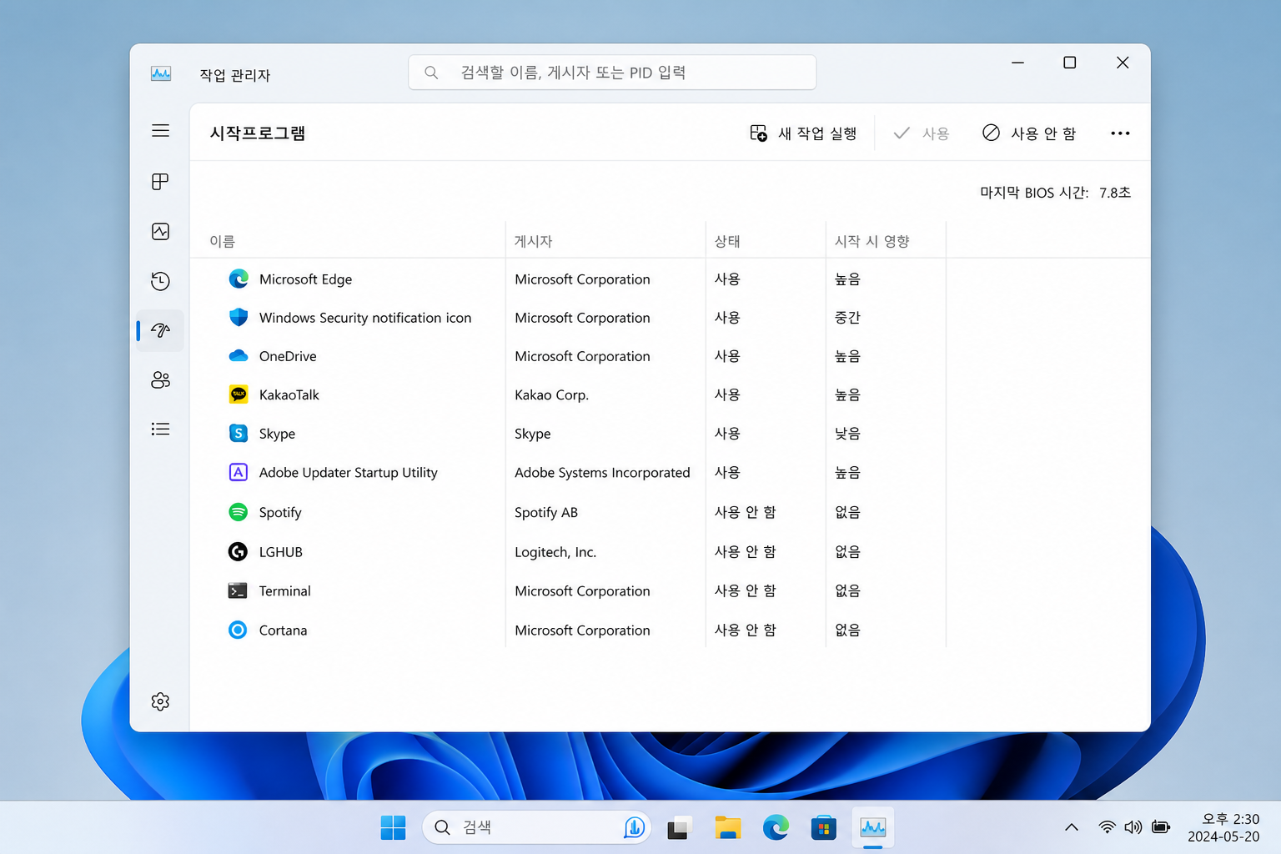Open the battery tray icon
The image size is (1281, 854).
pyautogui.click(x=1161, y=827)
